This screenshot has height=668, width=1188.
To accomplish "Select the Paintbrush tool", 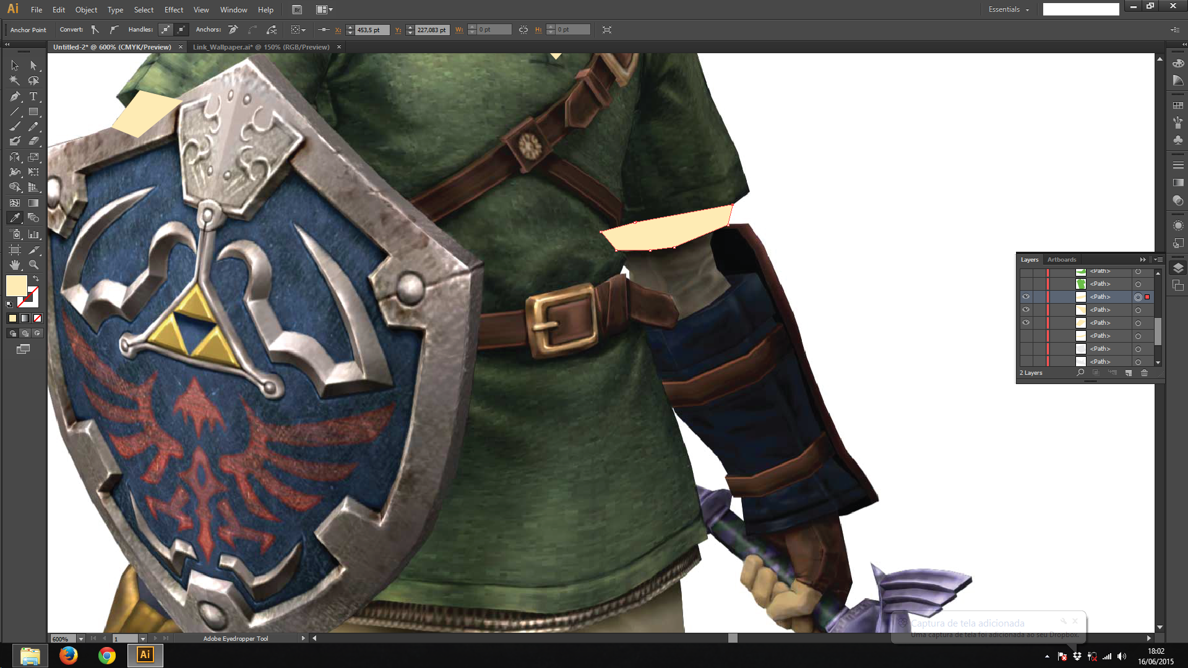I will point(15,127).
